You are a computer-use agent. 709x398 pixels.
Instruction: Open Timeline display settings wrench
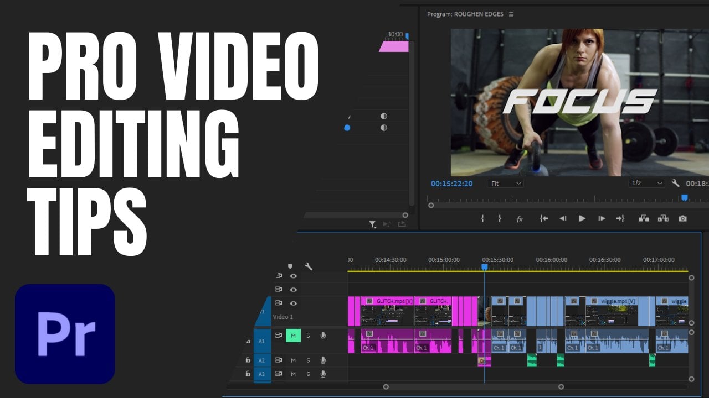point(309,266)
